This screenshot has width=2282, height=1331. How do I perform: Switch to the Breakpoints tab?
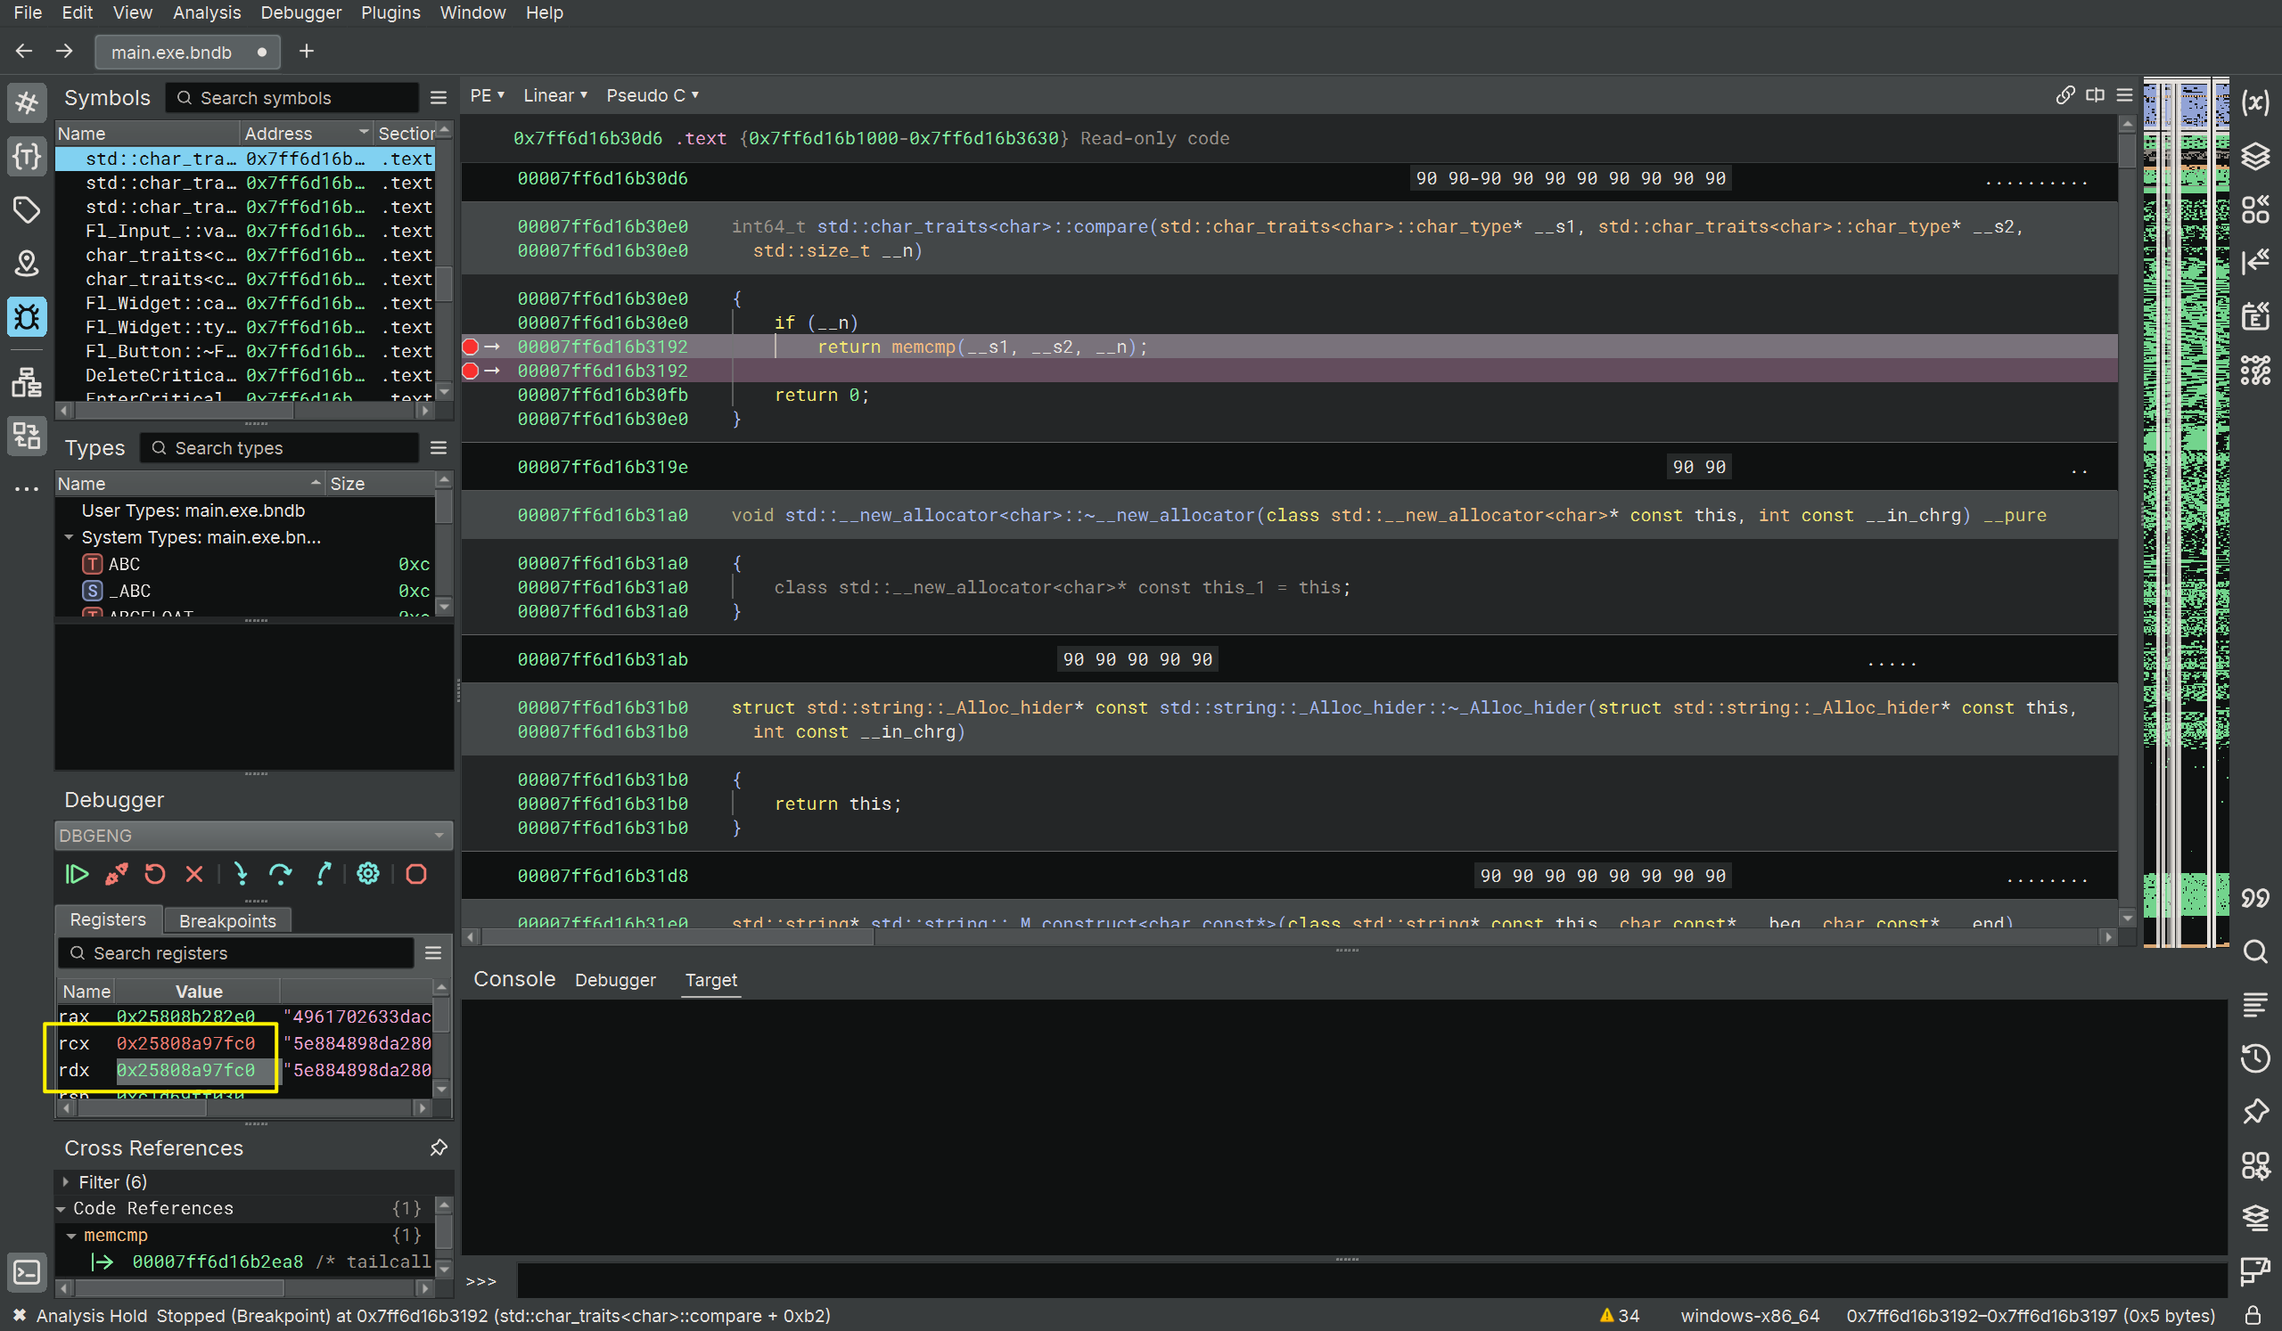(x=227, y=920)
